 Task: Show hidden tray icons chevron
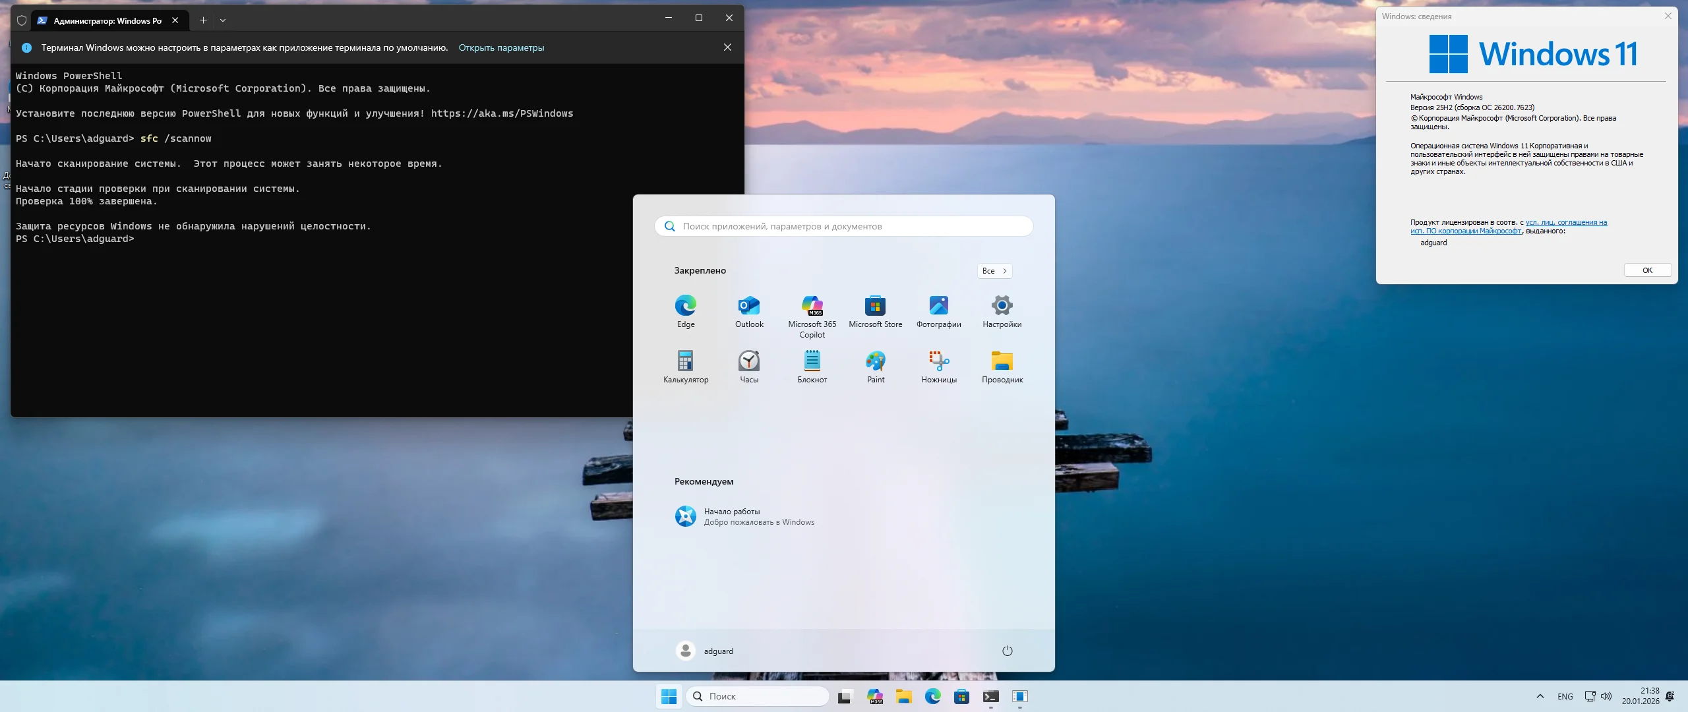coord(1540,696)
